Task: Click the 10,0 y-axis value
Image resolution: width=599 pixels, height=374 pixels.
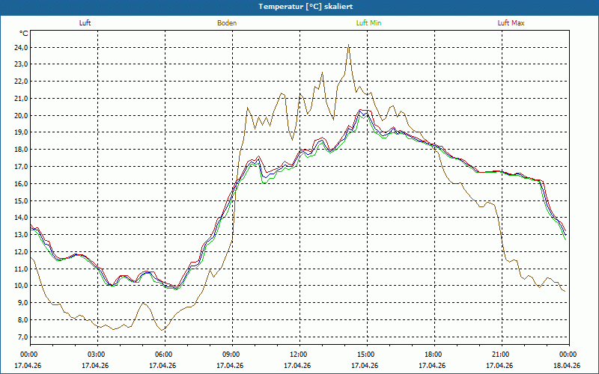Action: click(21, 286)
